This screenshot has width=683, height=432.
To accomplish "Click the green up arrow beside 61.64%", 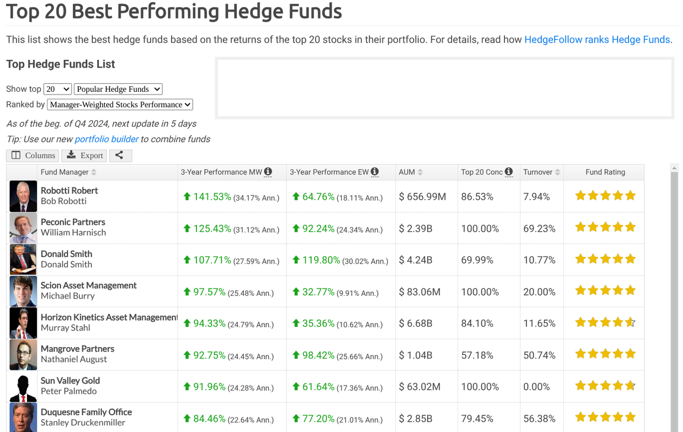I will tap(296, 387).
